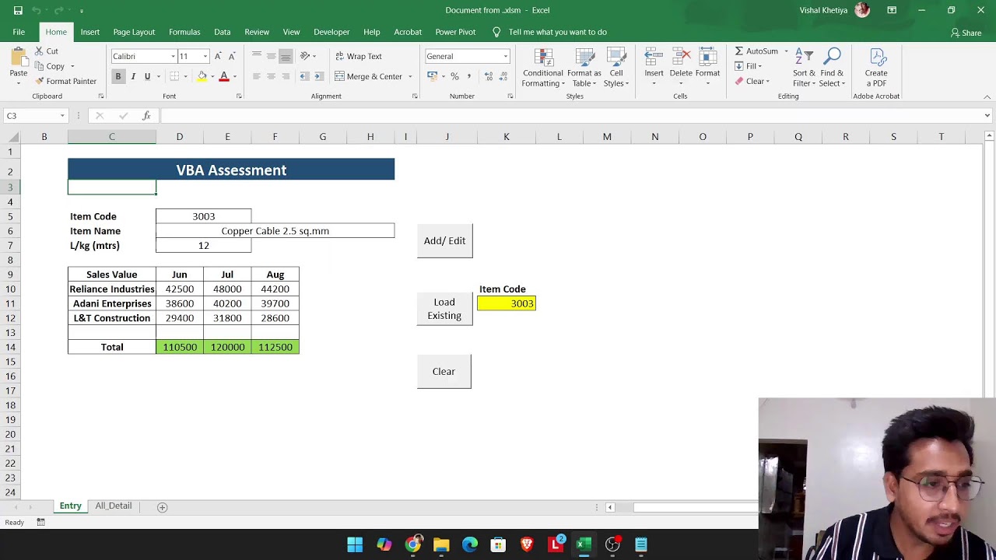This screenshot has width=996, height=560.
Task: Set Top Align for cell
Action: (257, 56)
